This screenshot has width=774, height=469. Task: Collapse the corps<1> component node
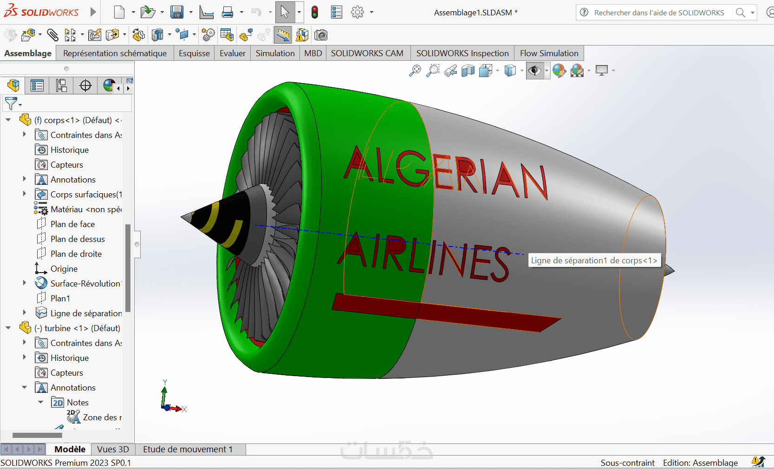point(8,120)
